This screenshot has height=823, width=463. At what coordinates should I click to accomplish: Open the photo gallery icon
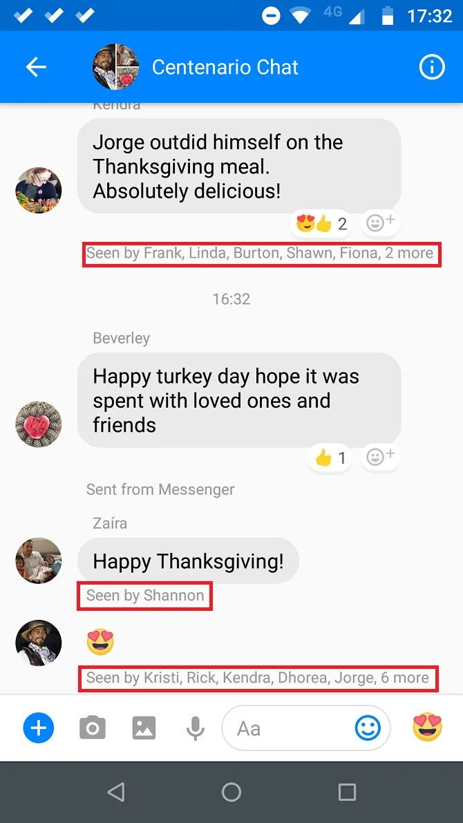[144, 728]
